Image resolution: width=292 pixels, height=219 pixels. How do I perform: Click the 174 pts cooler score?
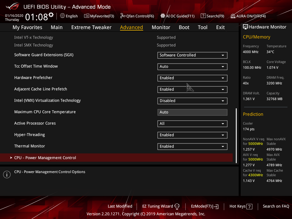point(249,129)
